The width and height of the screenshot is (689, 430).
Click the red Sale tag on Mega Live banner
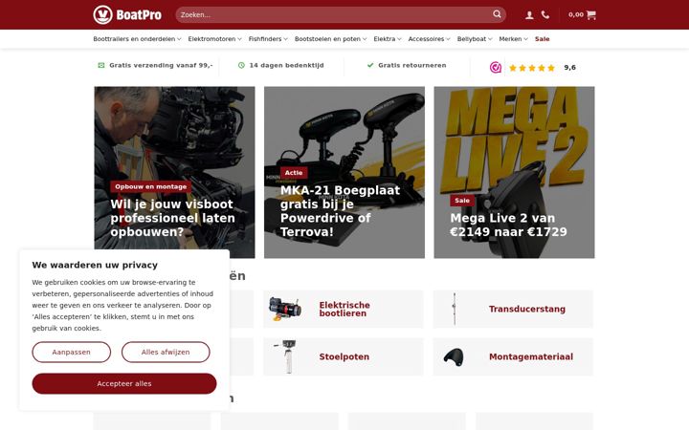462,201
